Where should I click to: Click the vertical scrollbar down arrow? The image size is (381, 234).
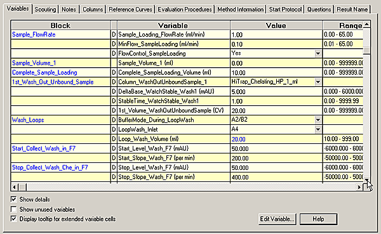tap(366, 179)
